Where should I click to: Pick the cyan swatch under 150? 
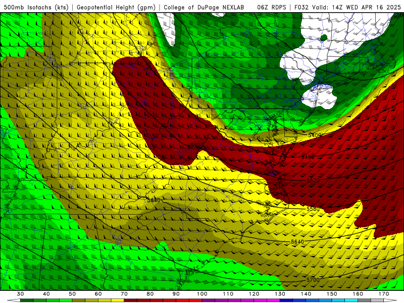point(338,300)
